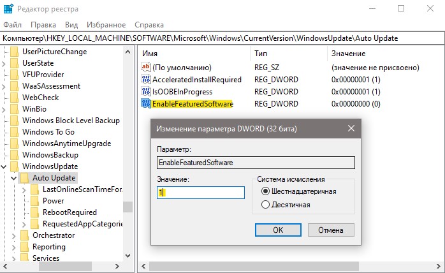Viewport: 445px width, 273px height.
Task: Click the Тип column header
Action: point(289,54)
